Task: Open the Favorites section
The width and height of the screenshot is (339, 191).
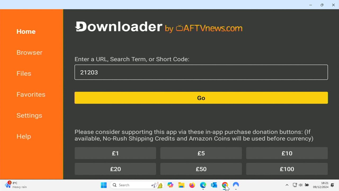Action: (31, 94)
